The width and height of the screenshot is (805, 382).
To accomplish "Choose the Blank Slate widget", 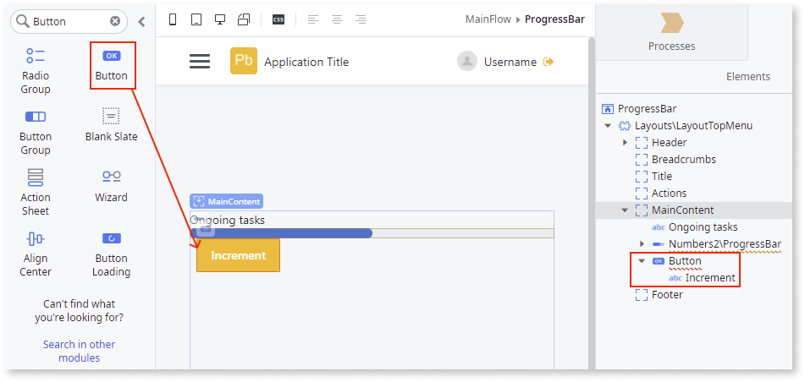I will [x=111, y=117].
